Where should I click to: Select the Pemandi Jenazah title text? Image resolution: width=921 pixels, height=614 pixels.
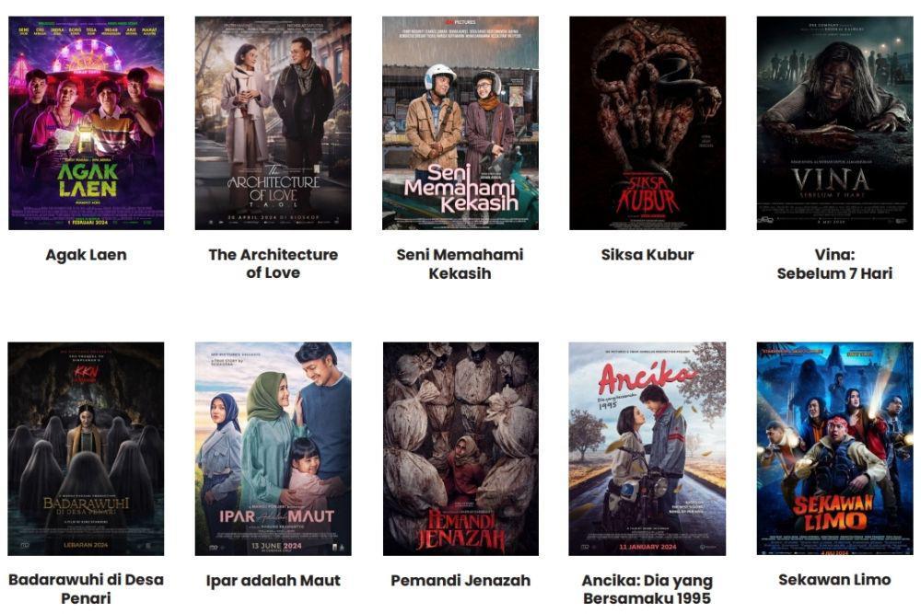pyautogui.click(x=460, y=581)
